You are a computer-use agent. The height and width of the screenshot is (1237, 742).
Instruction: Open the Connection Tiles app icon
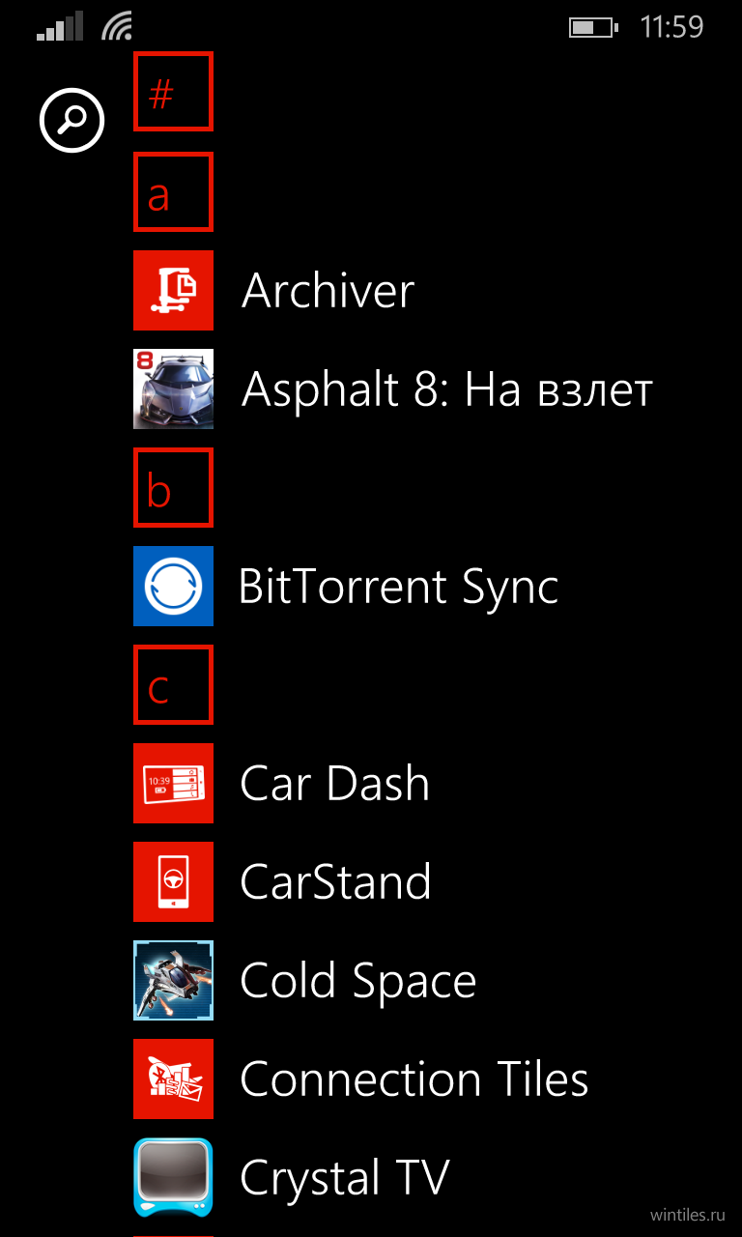173,1079
